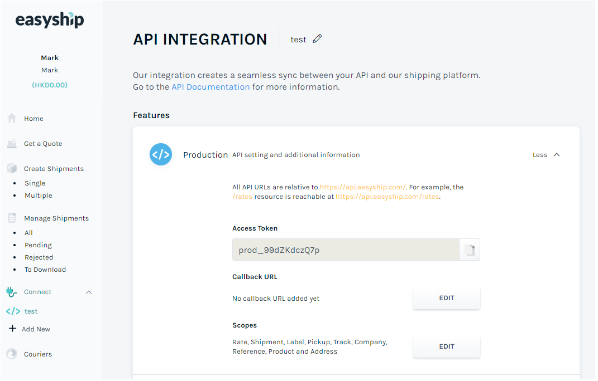Click the Manage Shipments document icon
Image resolution: width=598 pixels, height=381 pixels.
click(12, 218)
